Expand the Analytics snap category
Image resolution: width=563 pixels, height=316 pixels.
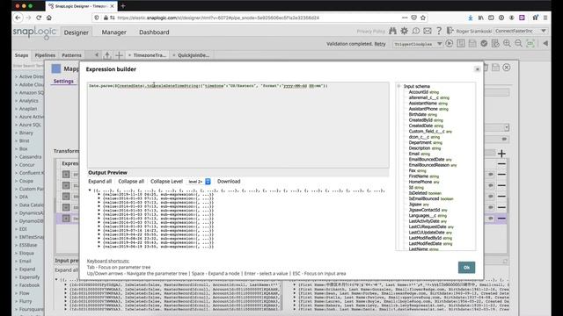[17, 101]
